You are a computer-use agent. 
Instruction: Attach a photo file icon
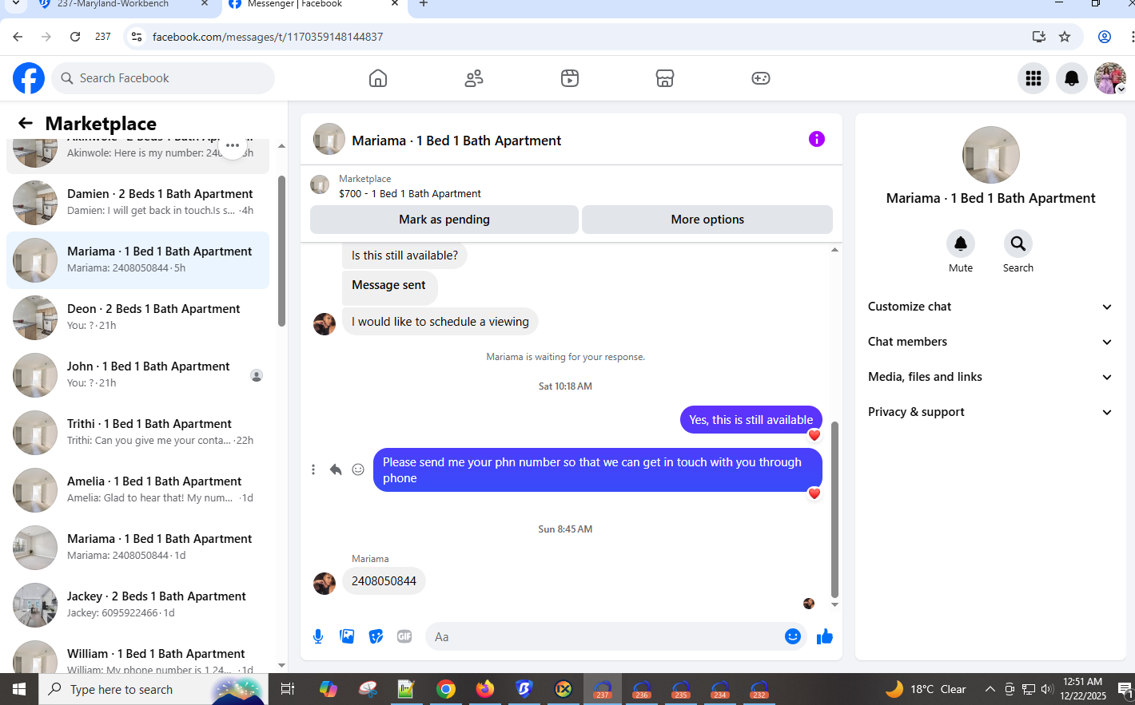pyautogui.click(x=347, y=636)
